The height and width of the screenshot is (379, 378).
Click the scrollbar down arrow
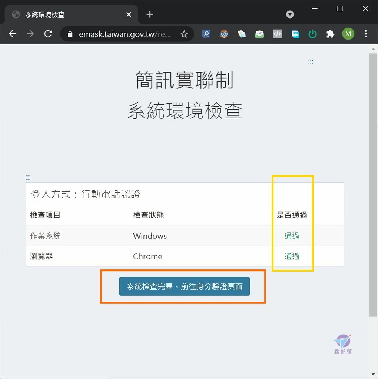coord(373,375)
